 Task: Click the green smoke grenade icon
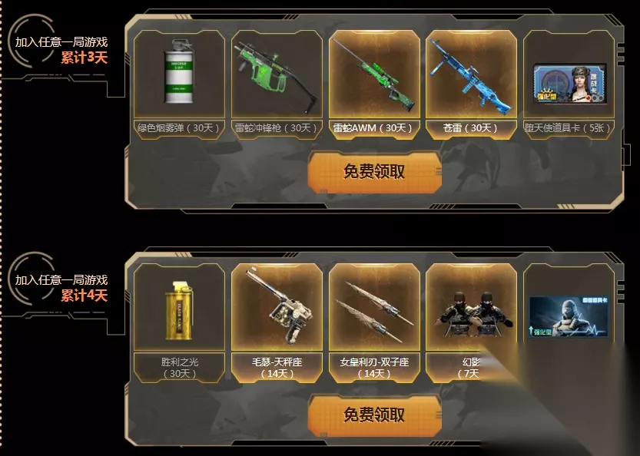click(179, 71)
